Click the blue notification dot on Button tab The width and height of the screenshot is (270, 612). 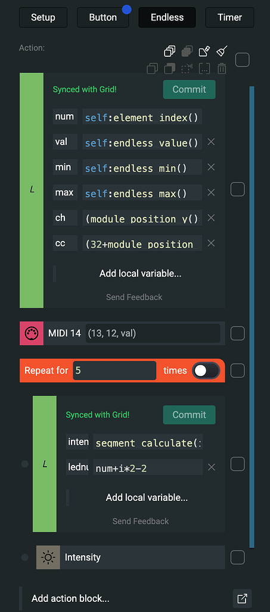[126, 10]
